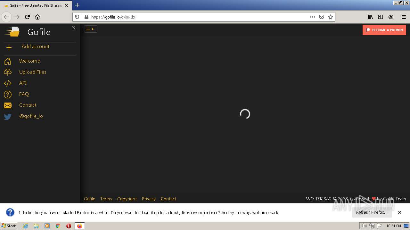This screenshot has width=410, height=230.
Task: Toggle the Firefox sidebars view
Action: pos(381,17)
